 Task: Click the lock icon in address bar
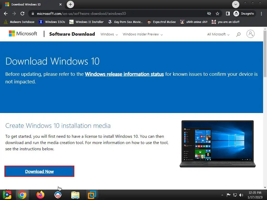pos(33,14)
